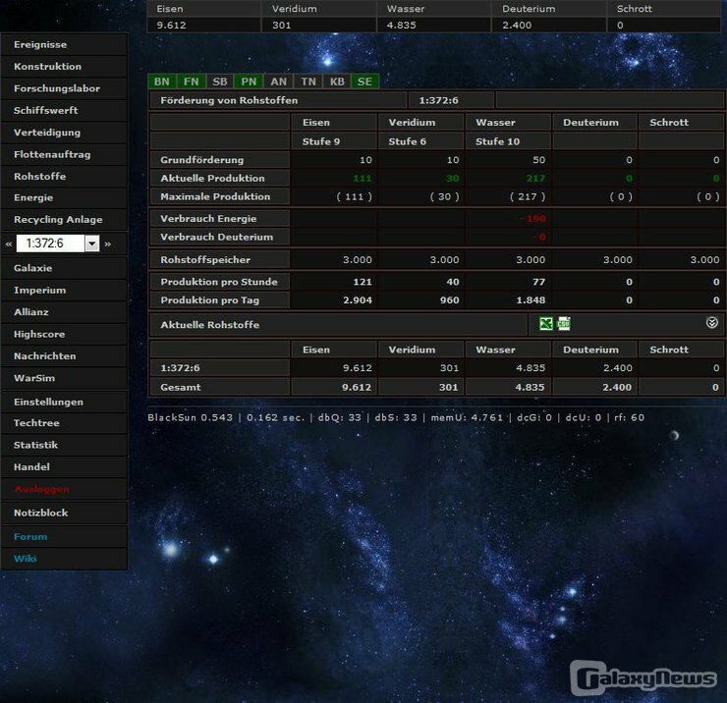Image resolution: width=727 pixels, height=703 pixels.
Task: Open the Notizblock
Action: 64,513
